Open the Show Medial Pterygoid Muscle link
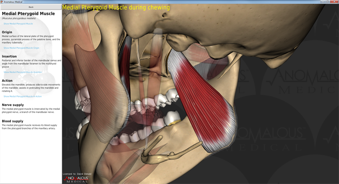The image size is (339, 184). coord(18,24)
